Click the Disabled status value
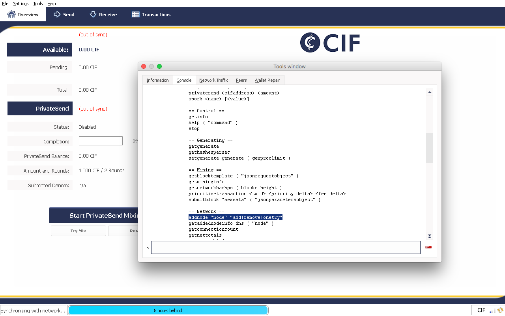 (x=87, y=127)
